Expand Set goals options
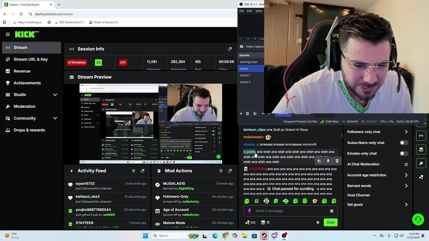 click(406, 205)
